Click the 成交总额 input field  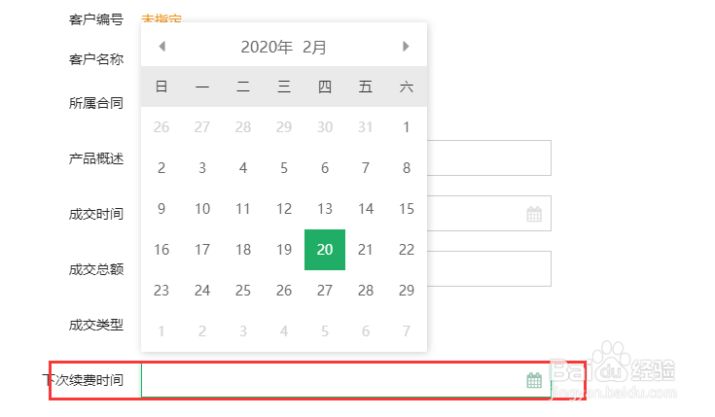[x=488, y=269]
